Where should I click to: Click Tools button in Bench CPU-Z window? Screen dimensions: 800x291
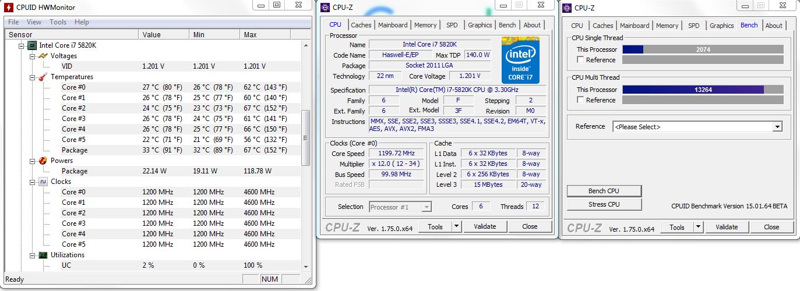point(677,227)
